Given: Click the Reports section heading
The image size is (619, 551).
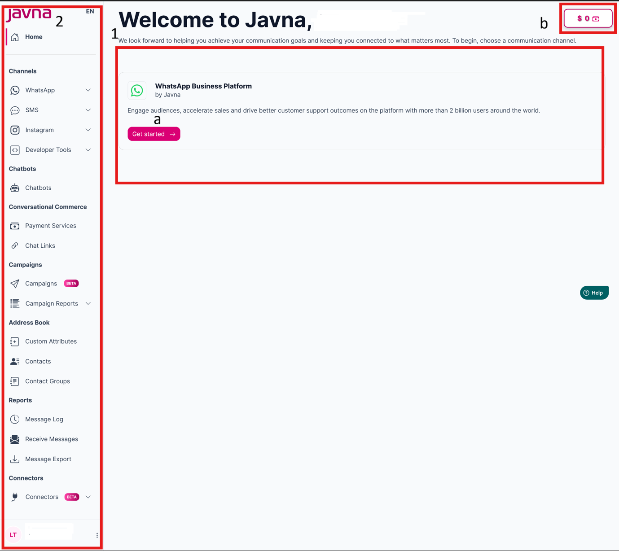Looking at the screenshot, I should (21, 400).
